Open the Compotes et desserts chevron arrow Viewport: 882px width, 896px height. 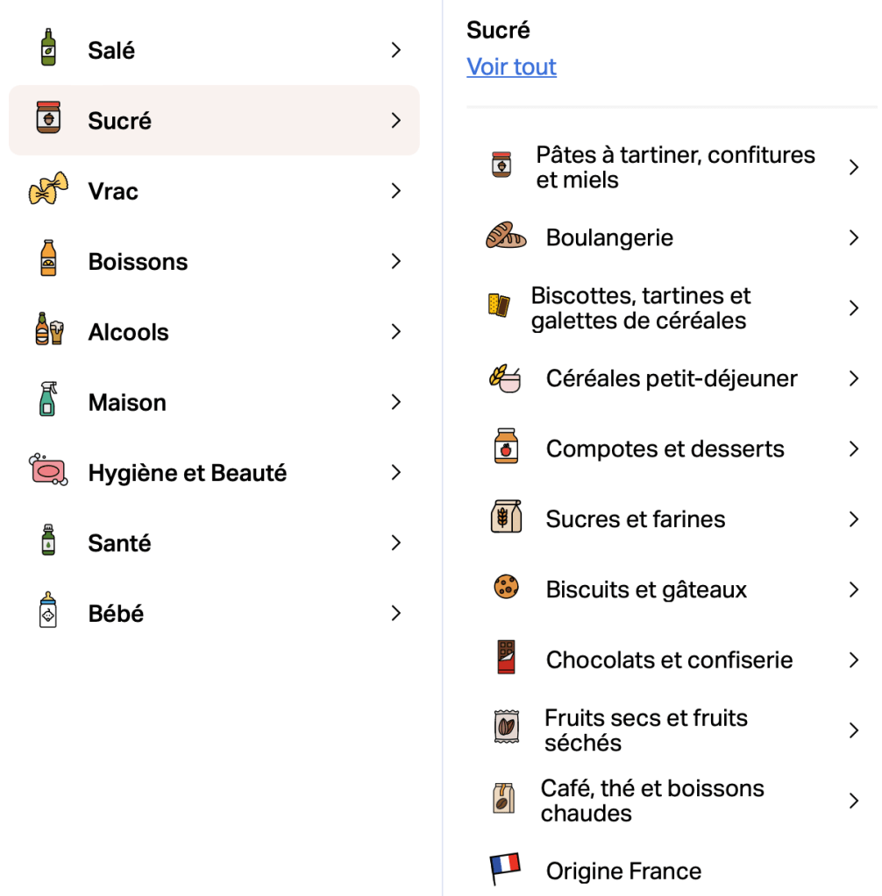[854, 448]
